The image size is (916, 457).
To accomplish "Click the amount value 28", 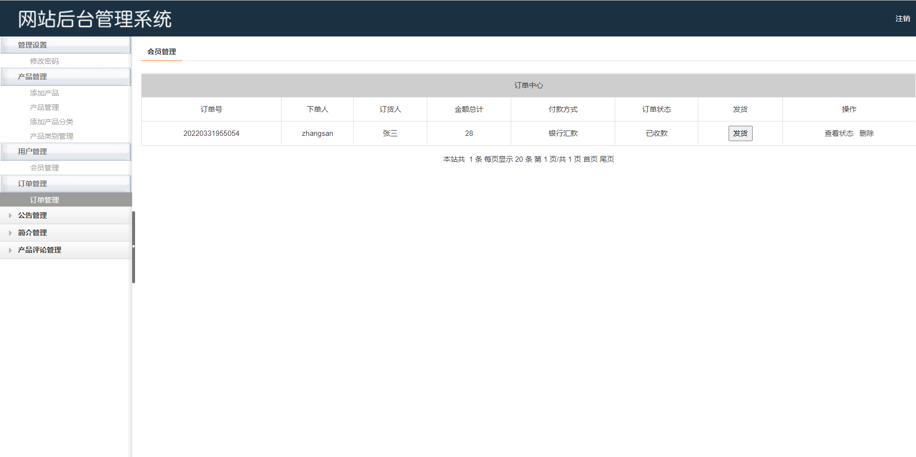I will point(469,133).
